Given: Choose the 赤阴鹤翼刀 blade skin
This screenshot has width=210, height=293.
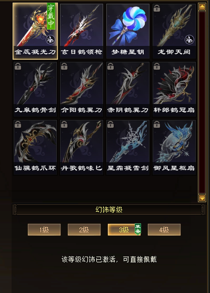Looking at the screenshot, I should point(128,89).
